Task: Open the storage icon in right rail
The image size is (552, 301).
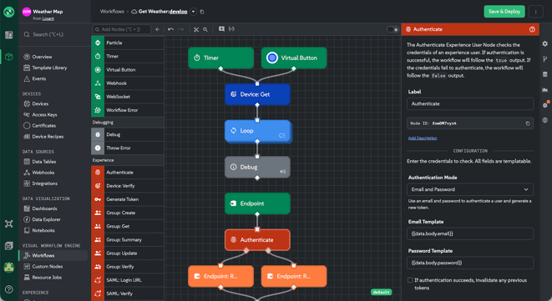Action: [545, 74]
